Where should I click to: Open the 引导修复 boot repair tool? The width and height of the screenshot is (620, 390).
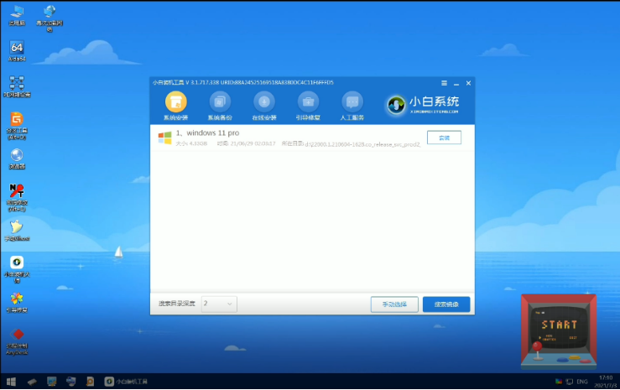tap(308, 104)
